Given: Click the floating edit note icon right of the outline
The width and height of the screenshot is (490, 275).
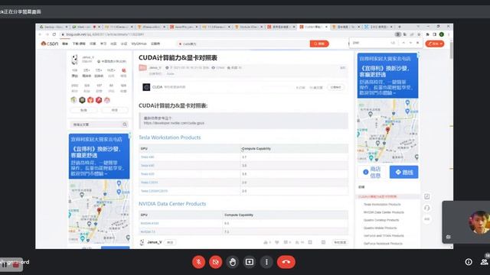Looking at the screenshot, I should coord(427,196).
